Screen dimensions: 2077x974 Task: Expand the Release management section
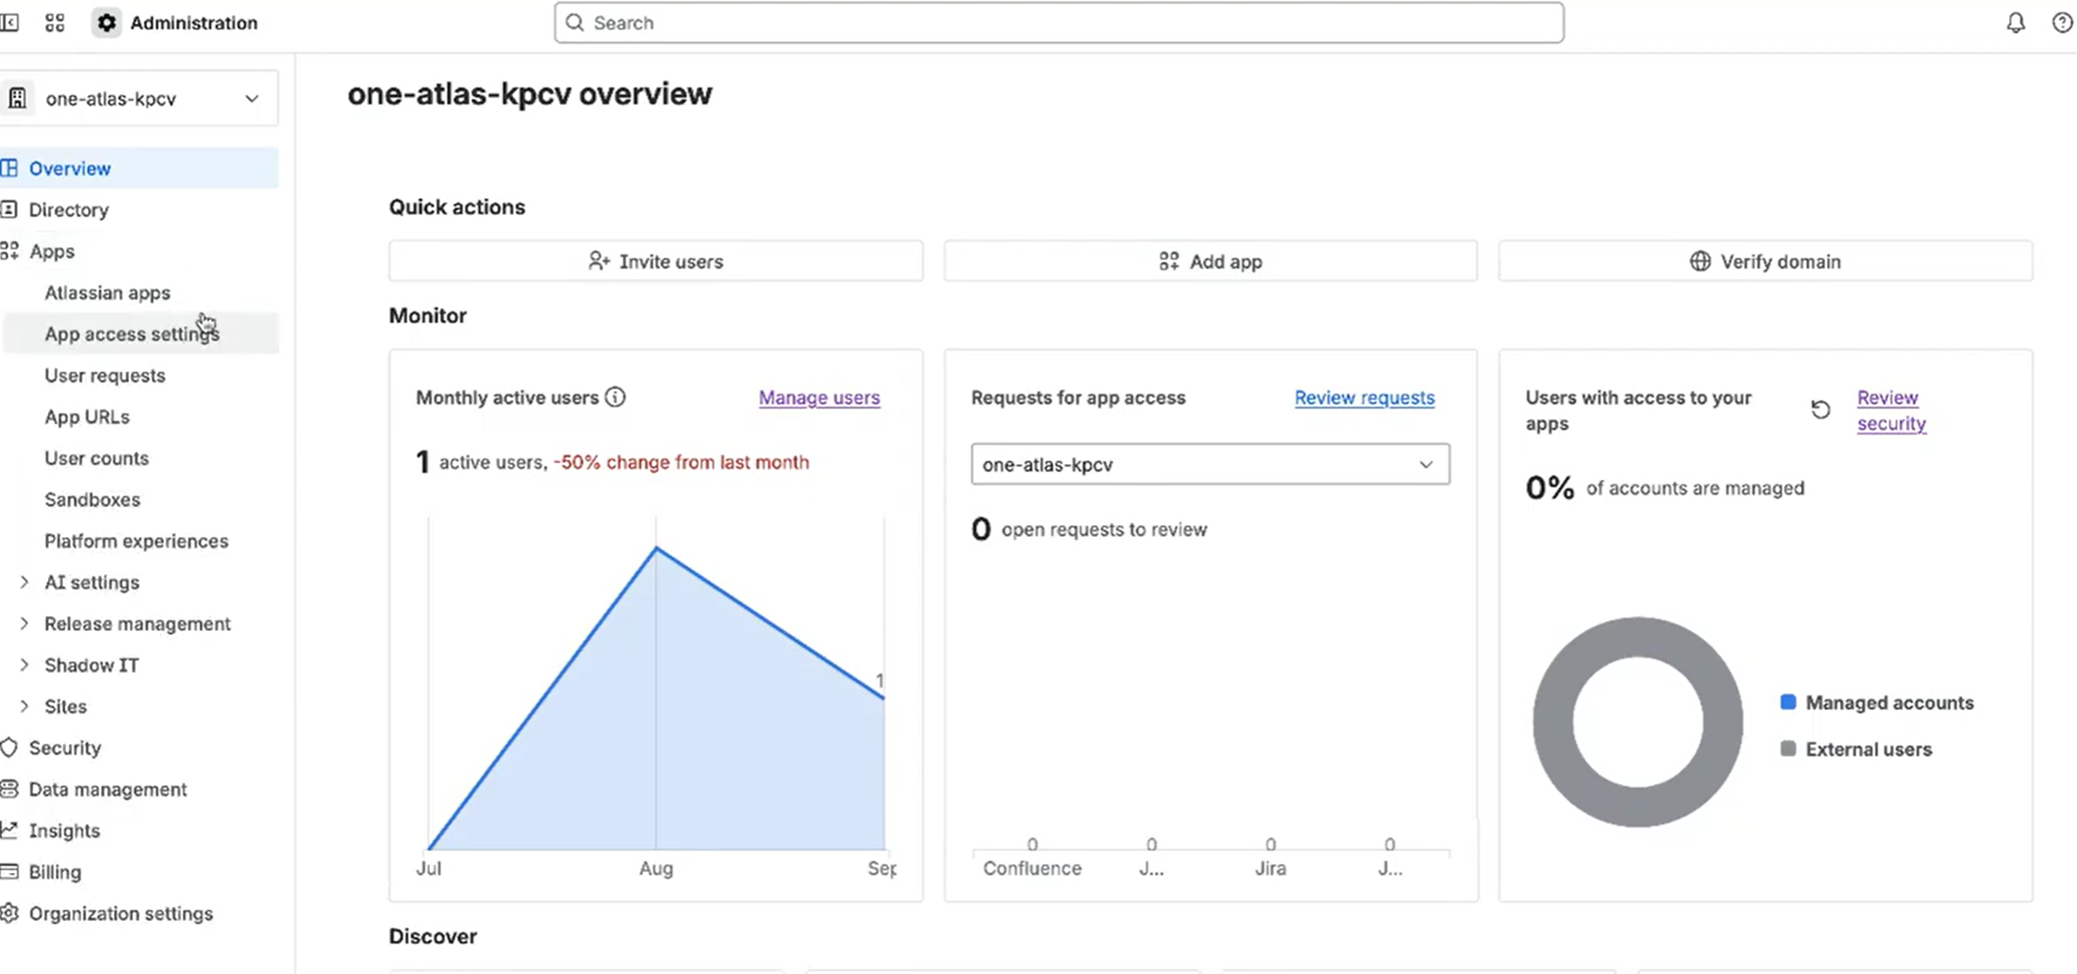point(24,624)
